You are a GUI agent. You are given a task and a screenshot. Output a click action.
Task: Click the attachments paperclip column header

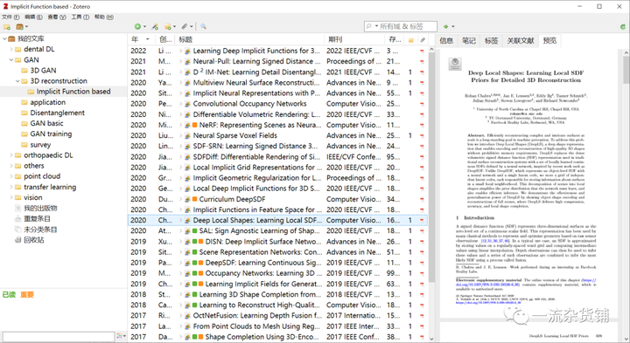click(423, 39)
